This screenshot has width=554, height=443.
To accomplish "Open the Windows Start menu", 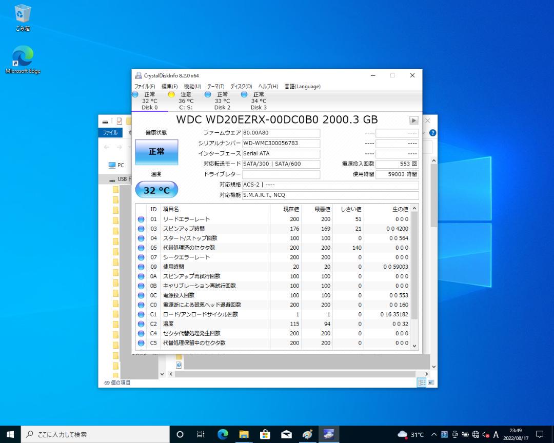I will tap(10, 434).
